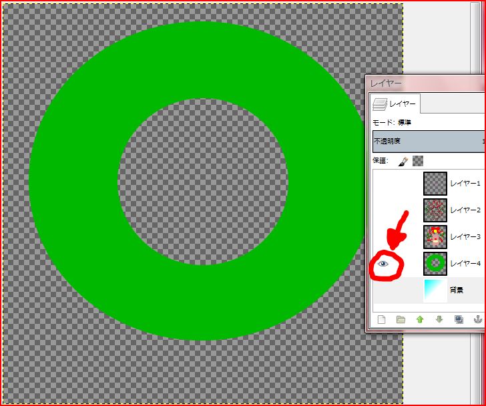
Task: Lower the layer with the green down arrow
Action: click(x=439, y=319)
